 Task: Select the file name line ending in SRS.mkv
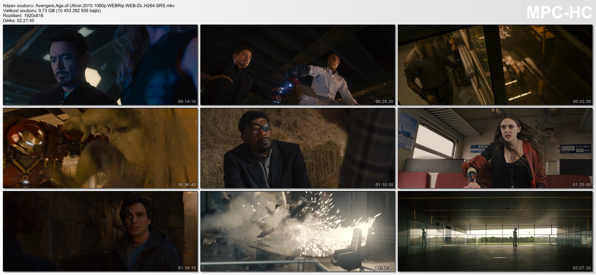point(89,6)
